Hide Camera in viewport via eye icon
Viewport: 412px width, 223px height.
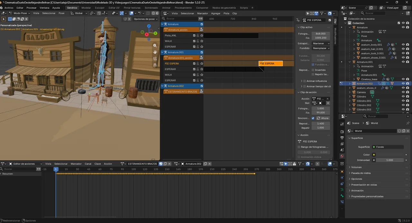[x=403, y=92]
